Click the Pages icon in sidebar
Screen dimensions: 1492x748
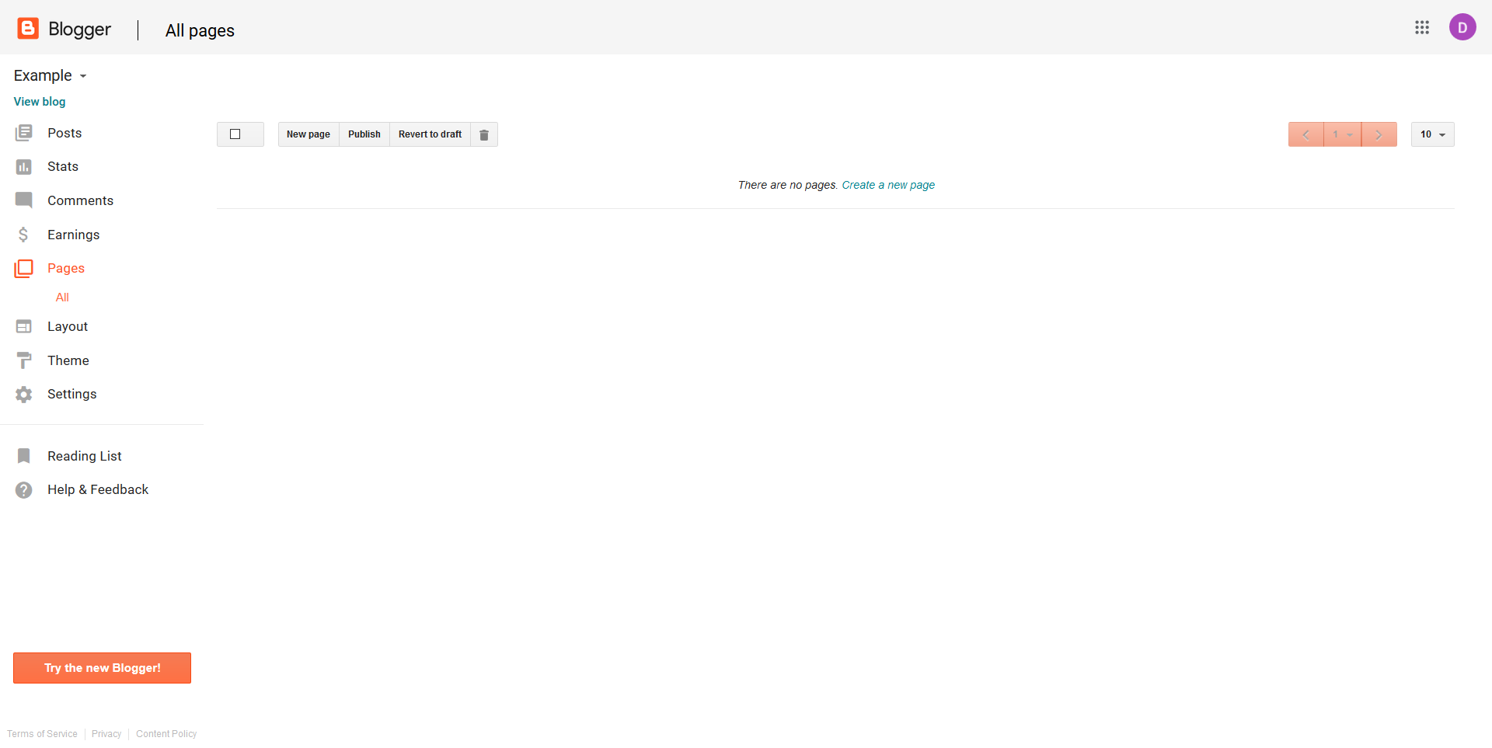point(23,269)
